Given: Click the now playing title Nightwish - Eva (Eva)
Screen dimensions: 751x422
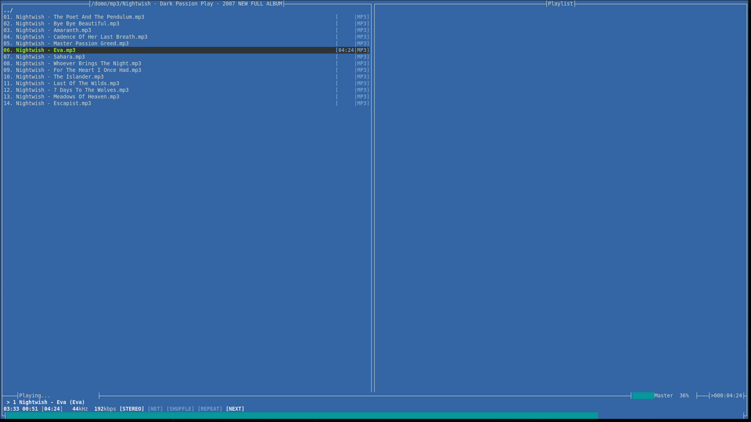Looking at the screenshot, I should [52, 402].
